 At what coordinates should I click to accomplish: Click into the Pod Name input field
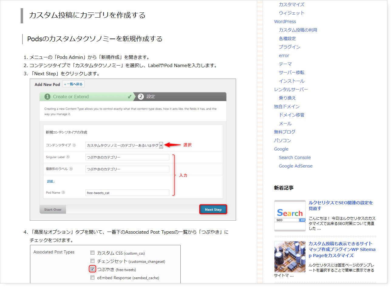(127, 193)
